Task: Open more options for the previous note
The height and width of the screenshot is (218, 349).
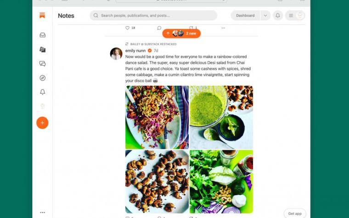Action: pyautogui.click(x=223, y=28)
